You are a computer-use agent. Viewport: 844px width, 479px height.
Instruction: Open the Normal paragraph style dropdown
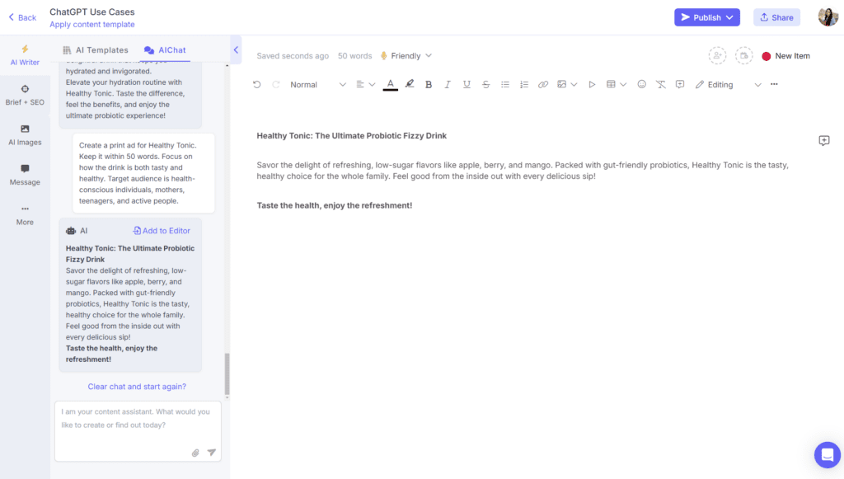click(x=317, y=84)
